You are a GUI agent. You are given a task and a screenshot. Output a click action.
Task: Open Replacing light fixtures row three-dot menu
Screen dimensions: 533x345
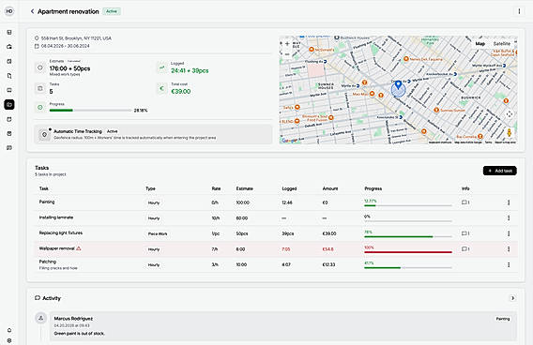[509, 233]
